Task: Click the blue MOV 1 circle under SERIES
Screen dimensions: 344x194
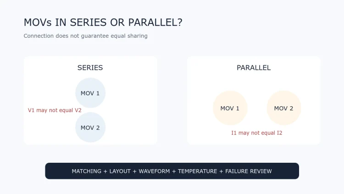Action: [90, 93]
